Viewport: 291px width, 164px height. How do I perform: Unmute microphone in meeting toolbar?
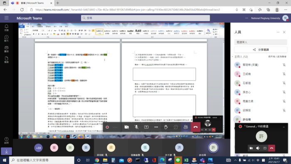pos(136,127)
